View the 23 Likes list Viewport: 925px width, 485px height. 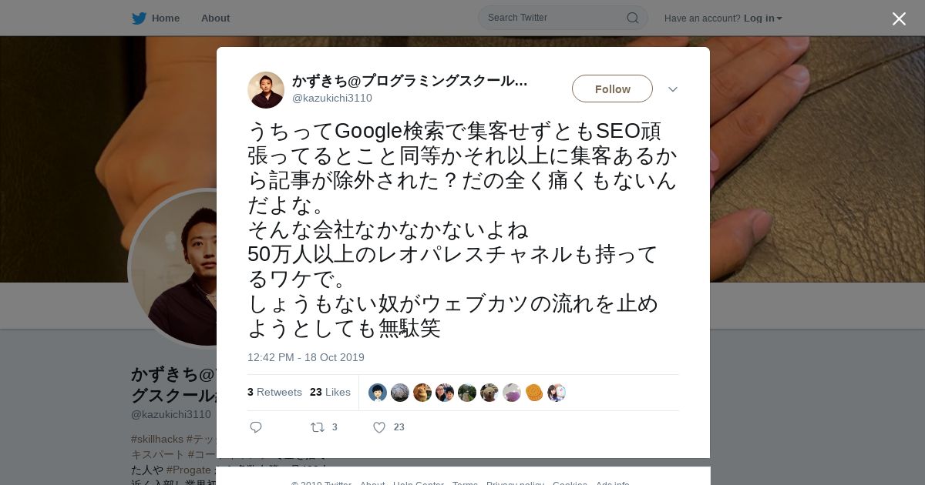[330, 392]
